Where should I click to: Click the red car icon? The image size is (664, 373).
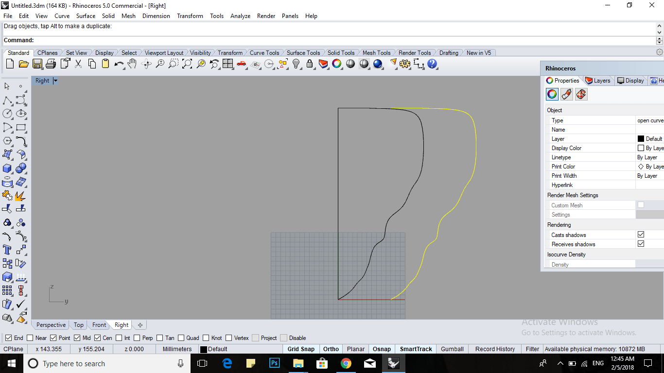pyautogui.click(x=241, y=64)
